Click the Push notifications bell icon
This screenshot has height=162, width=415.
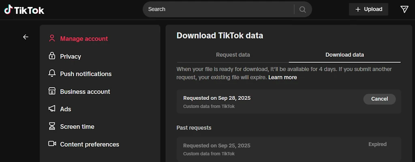(52, 74)
